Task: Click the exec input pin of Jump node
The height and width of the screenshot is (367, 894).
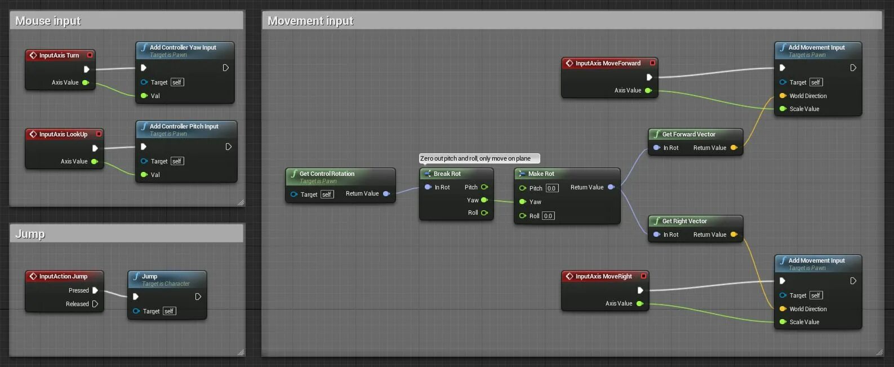Action: tap(136, 297)
